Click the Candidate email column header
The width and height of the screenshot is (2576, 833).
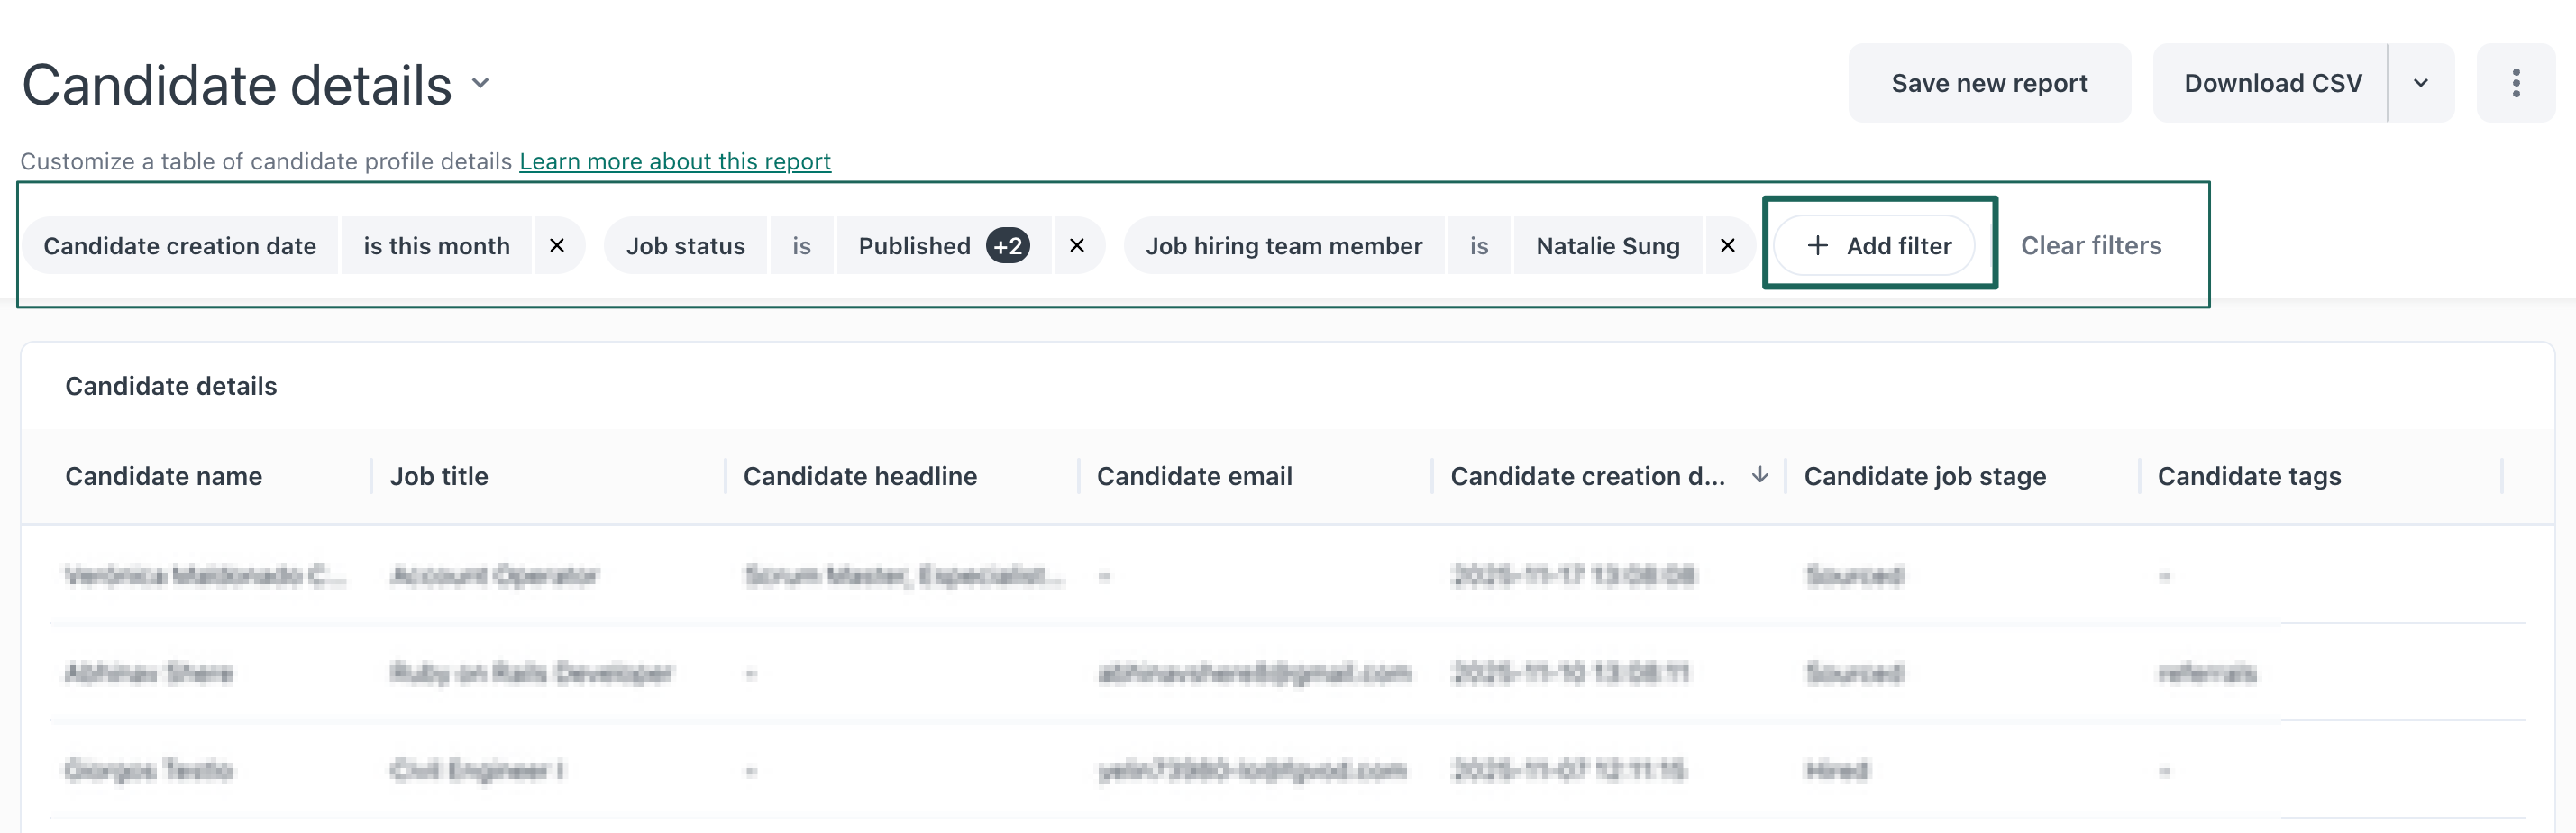click(x=1194, y=476)
